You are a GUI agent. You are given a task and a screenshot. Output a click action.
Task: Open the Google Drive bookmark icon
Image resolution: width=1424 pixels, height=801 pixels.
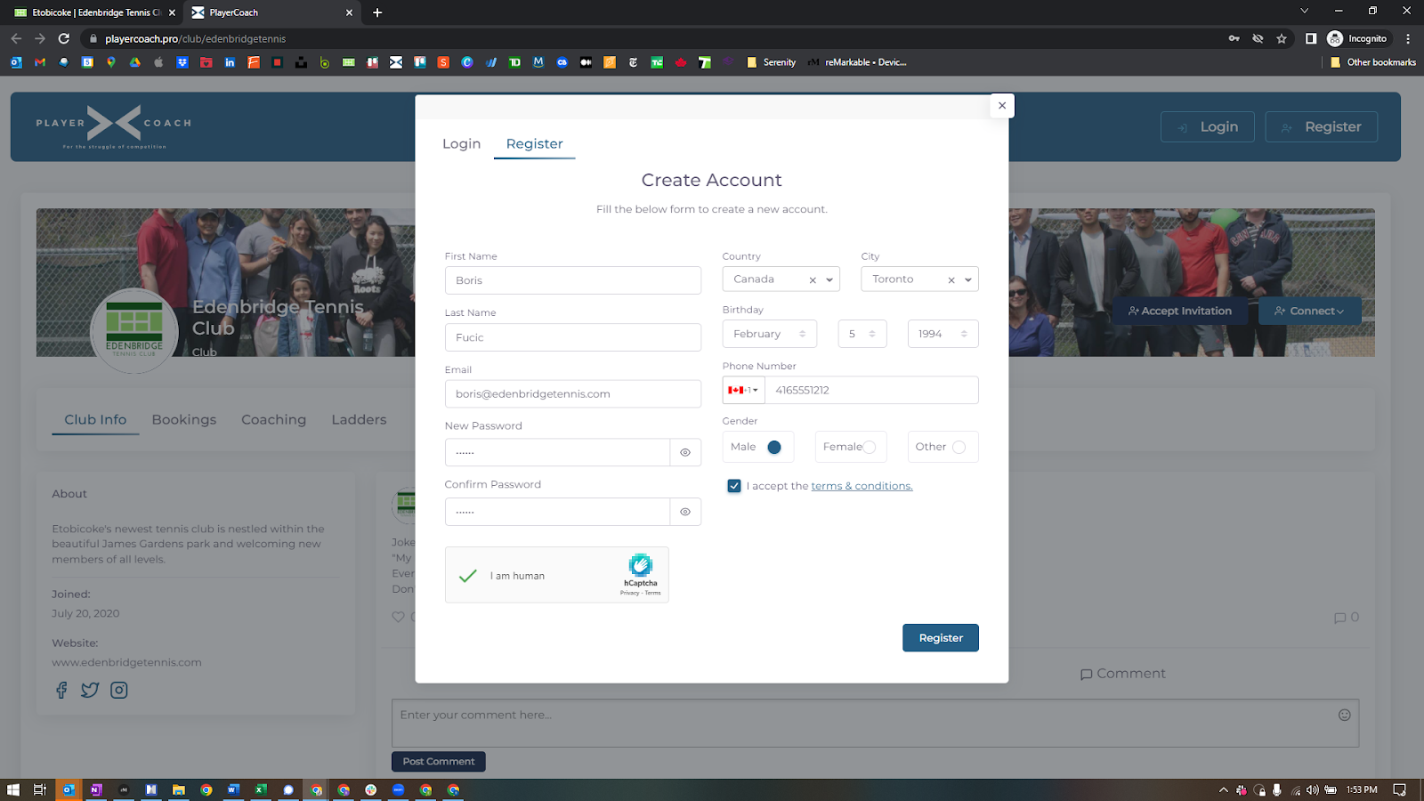pyautogui.click(x=134, y=62)
